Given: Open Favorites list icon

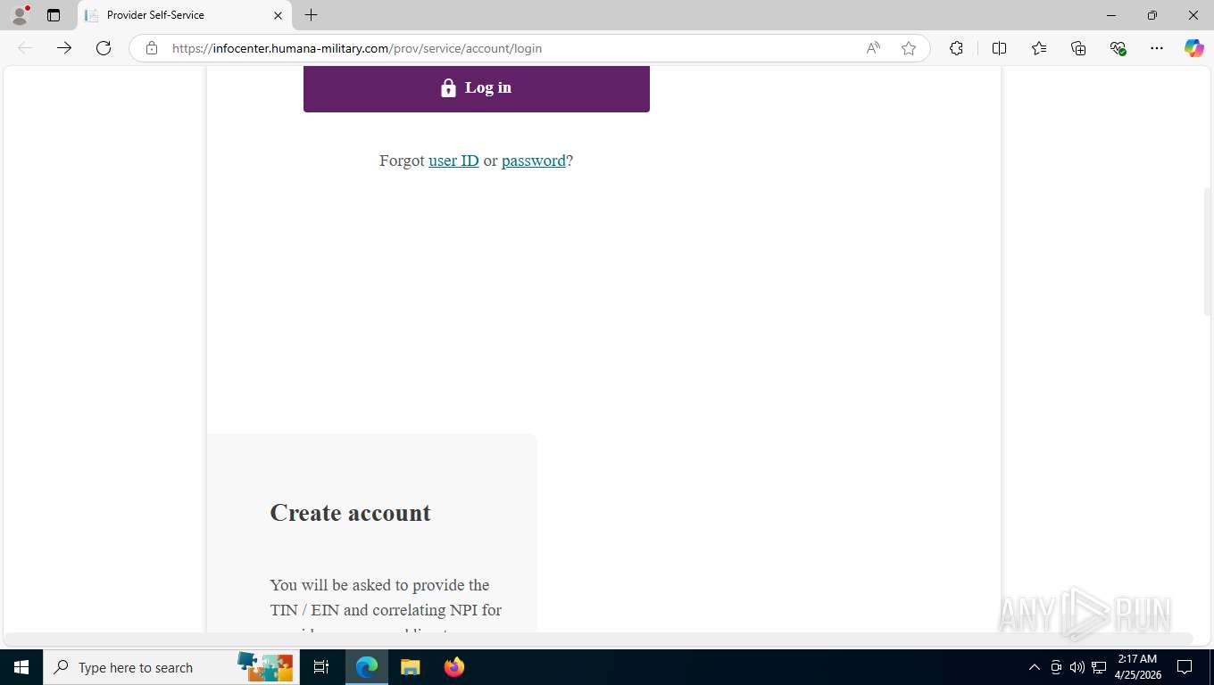Looking at the screenshot, I should click(x=1039, y=48).
